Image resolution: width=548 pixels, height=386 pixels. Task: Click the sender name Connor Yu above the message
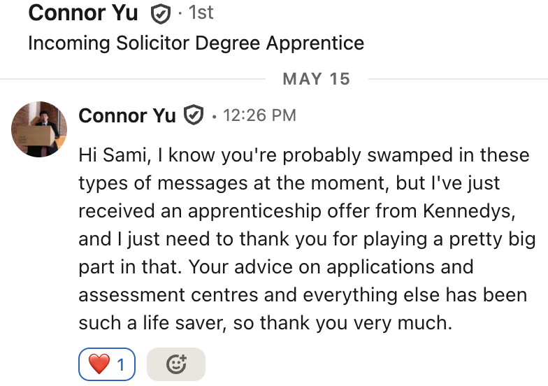click(x=127, y=115)
